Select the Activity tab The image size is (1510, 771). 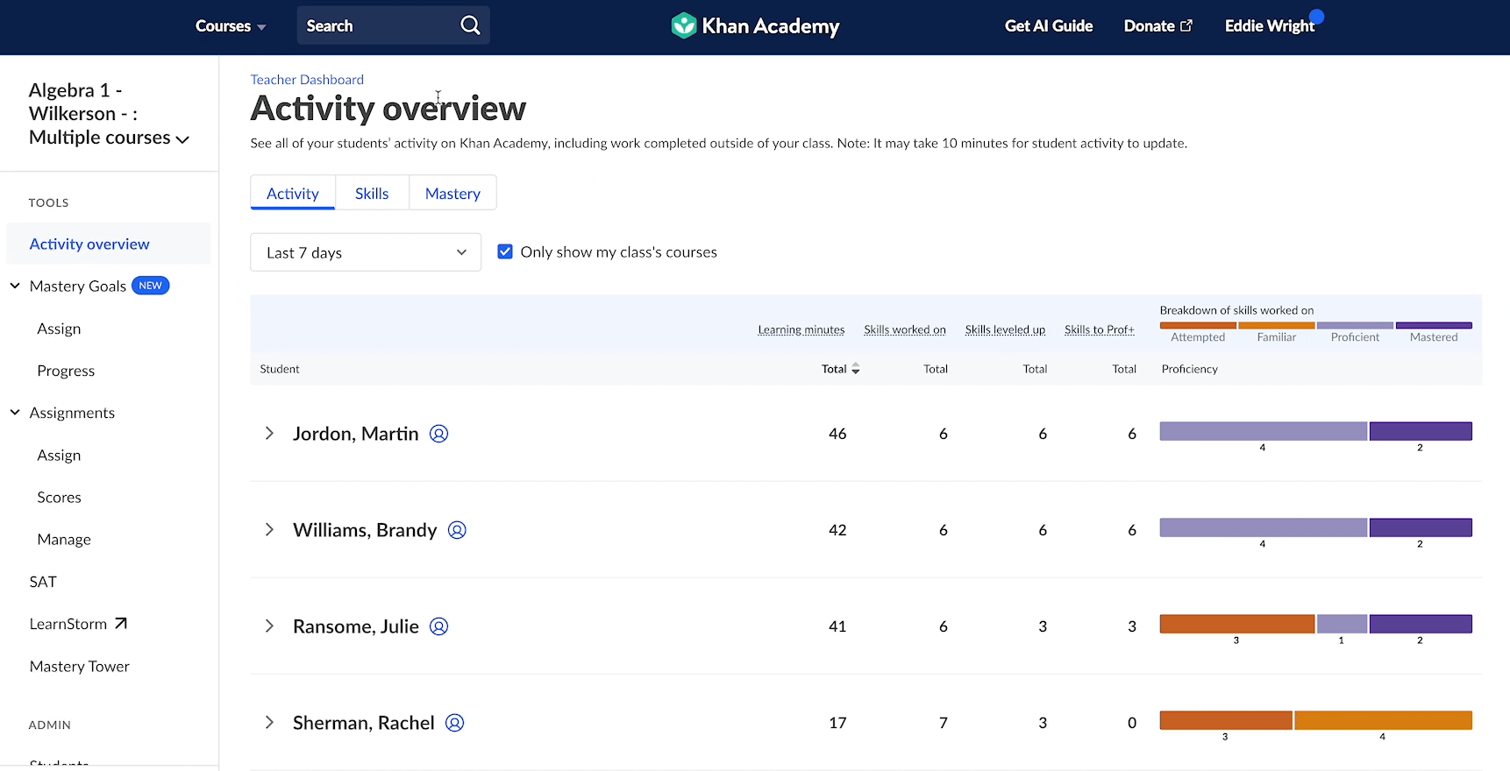pos(293,193)
